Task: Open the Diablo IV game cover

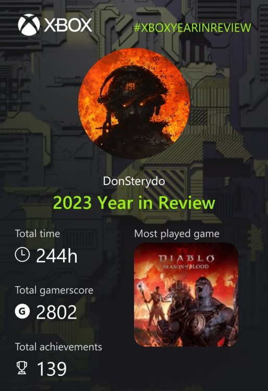Action: 186,295
